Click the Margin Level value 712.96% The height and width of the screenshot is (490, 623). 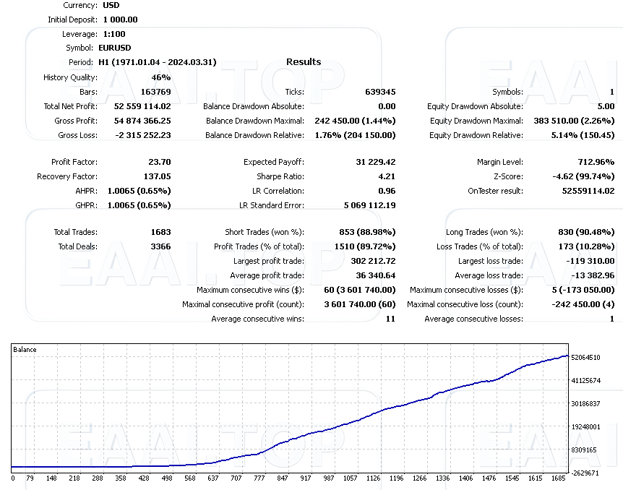[596, 162]
